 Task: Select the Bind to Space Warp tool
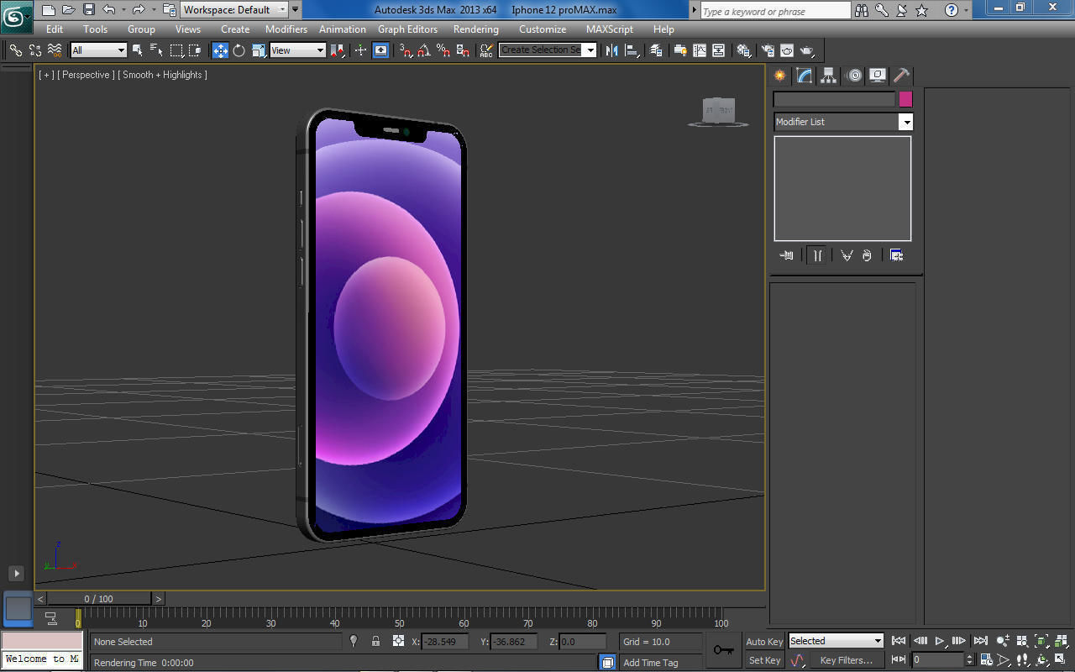(x=55, y=50)
